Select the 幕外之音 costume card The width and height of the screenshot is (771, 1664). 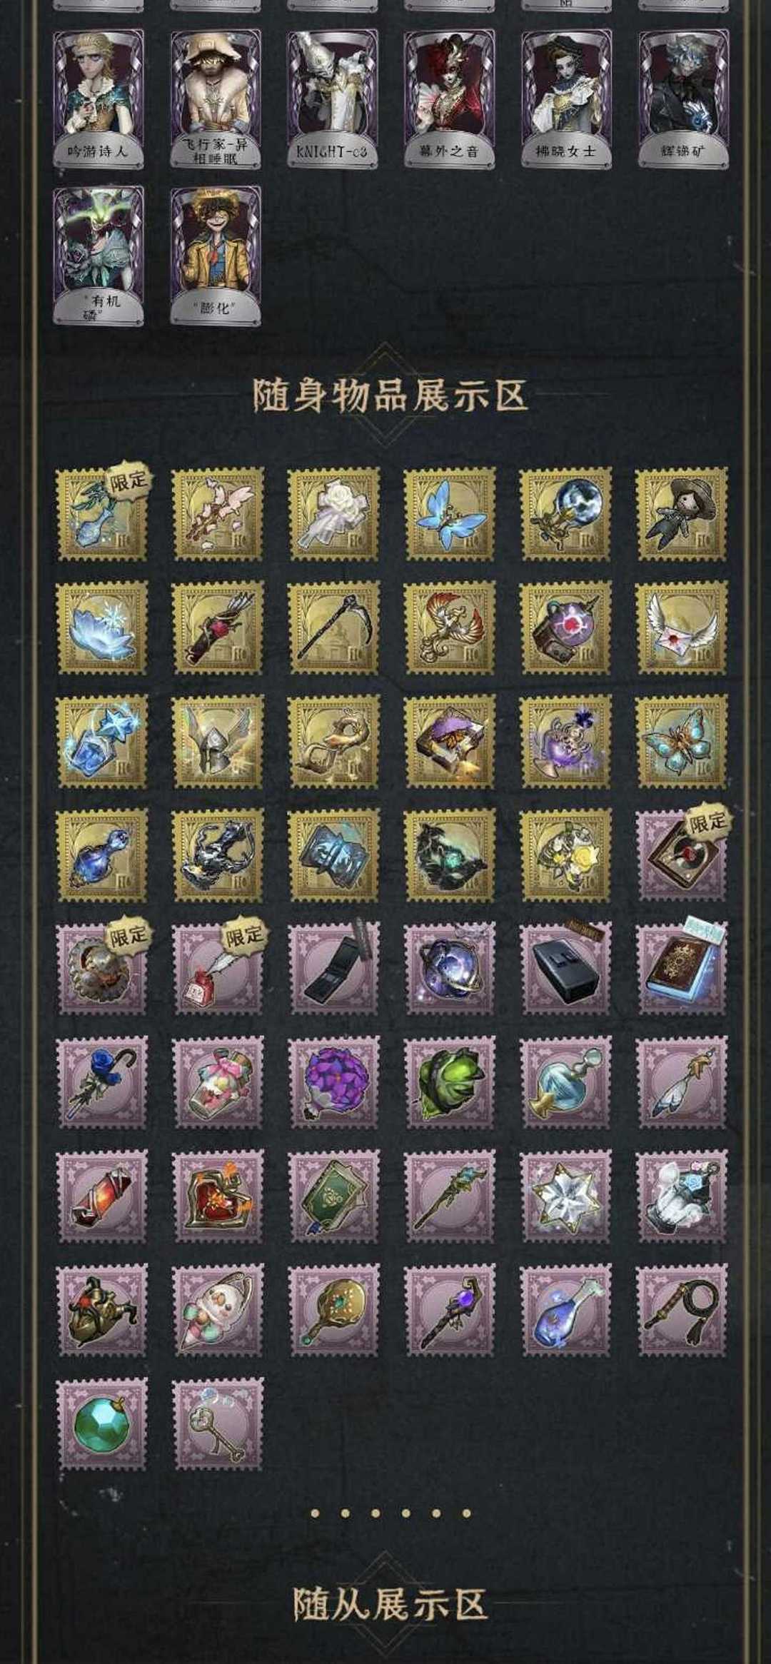click(x=449, y=99)
